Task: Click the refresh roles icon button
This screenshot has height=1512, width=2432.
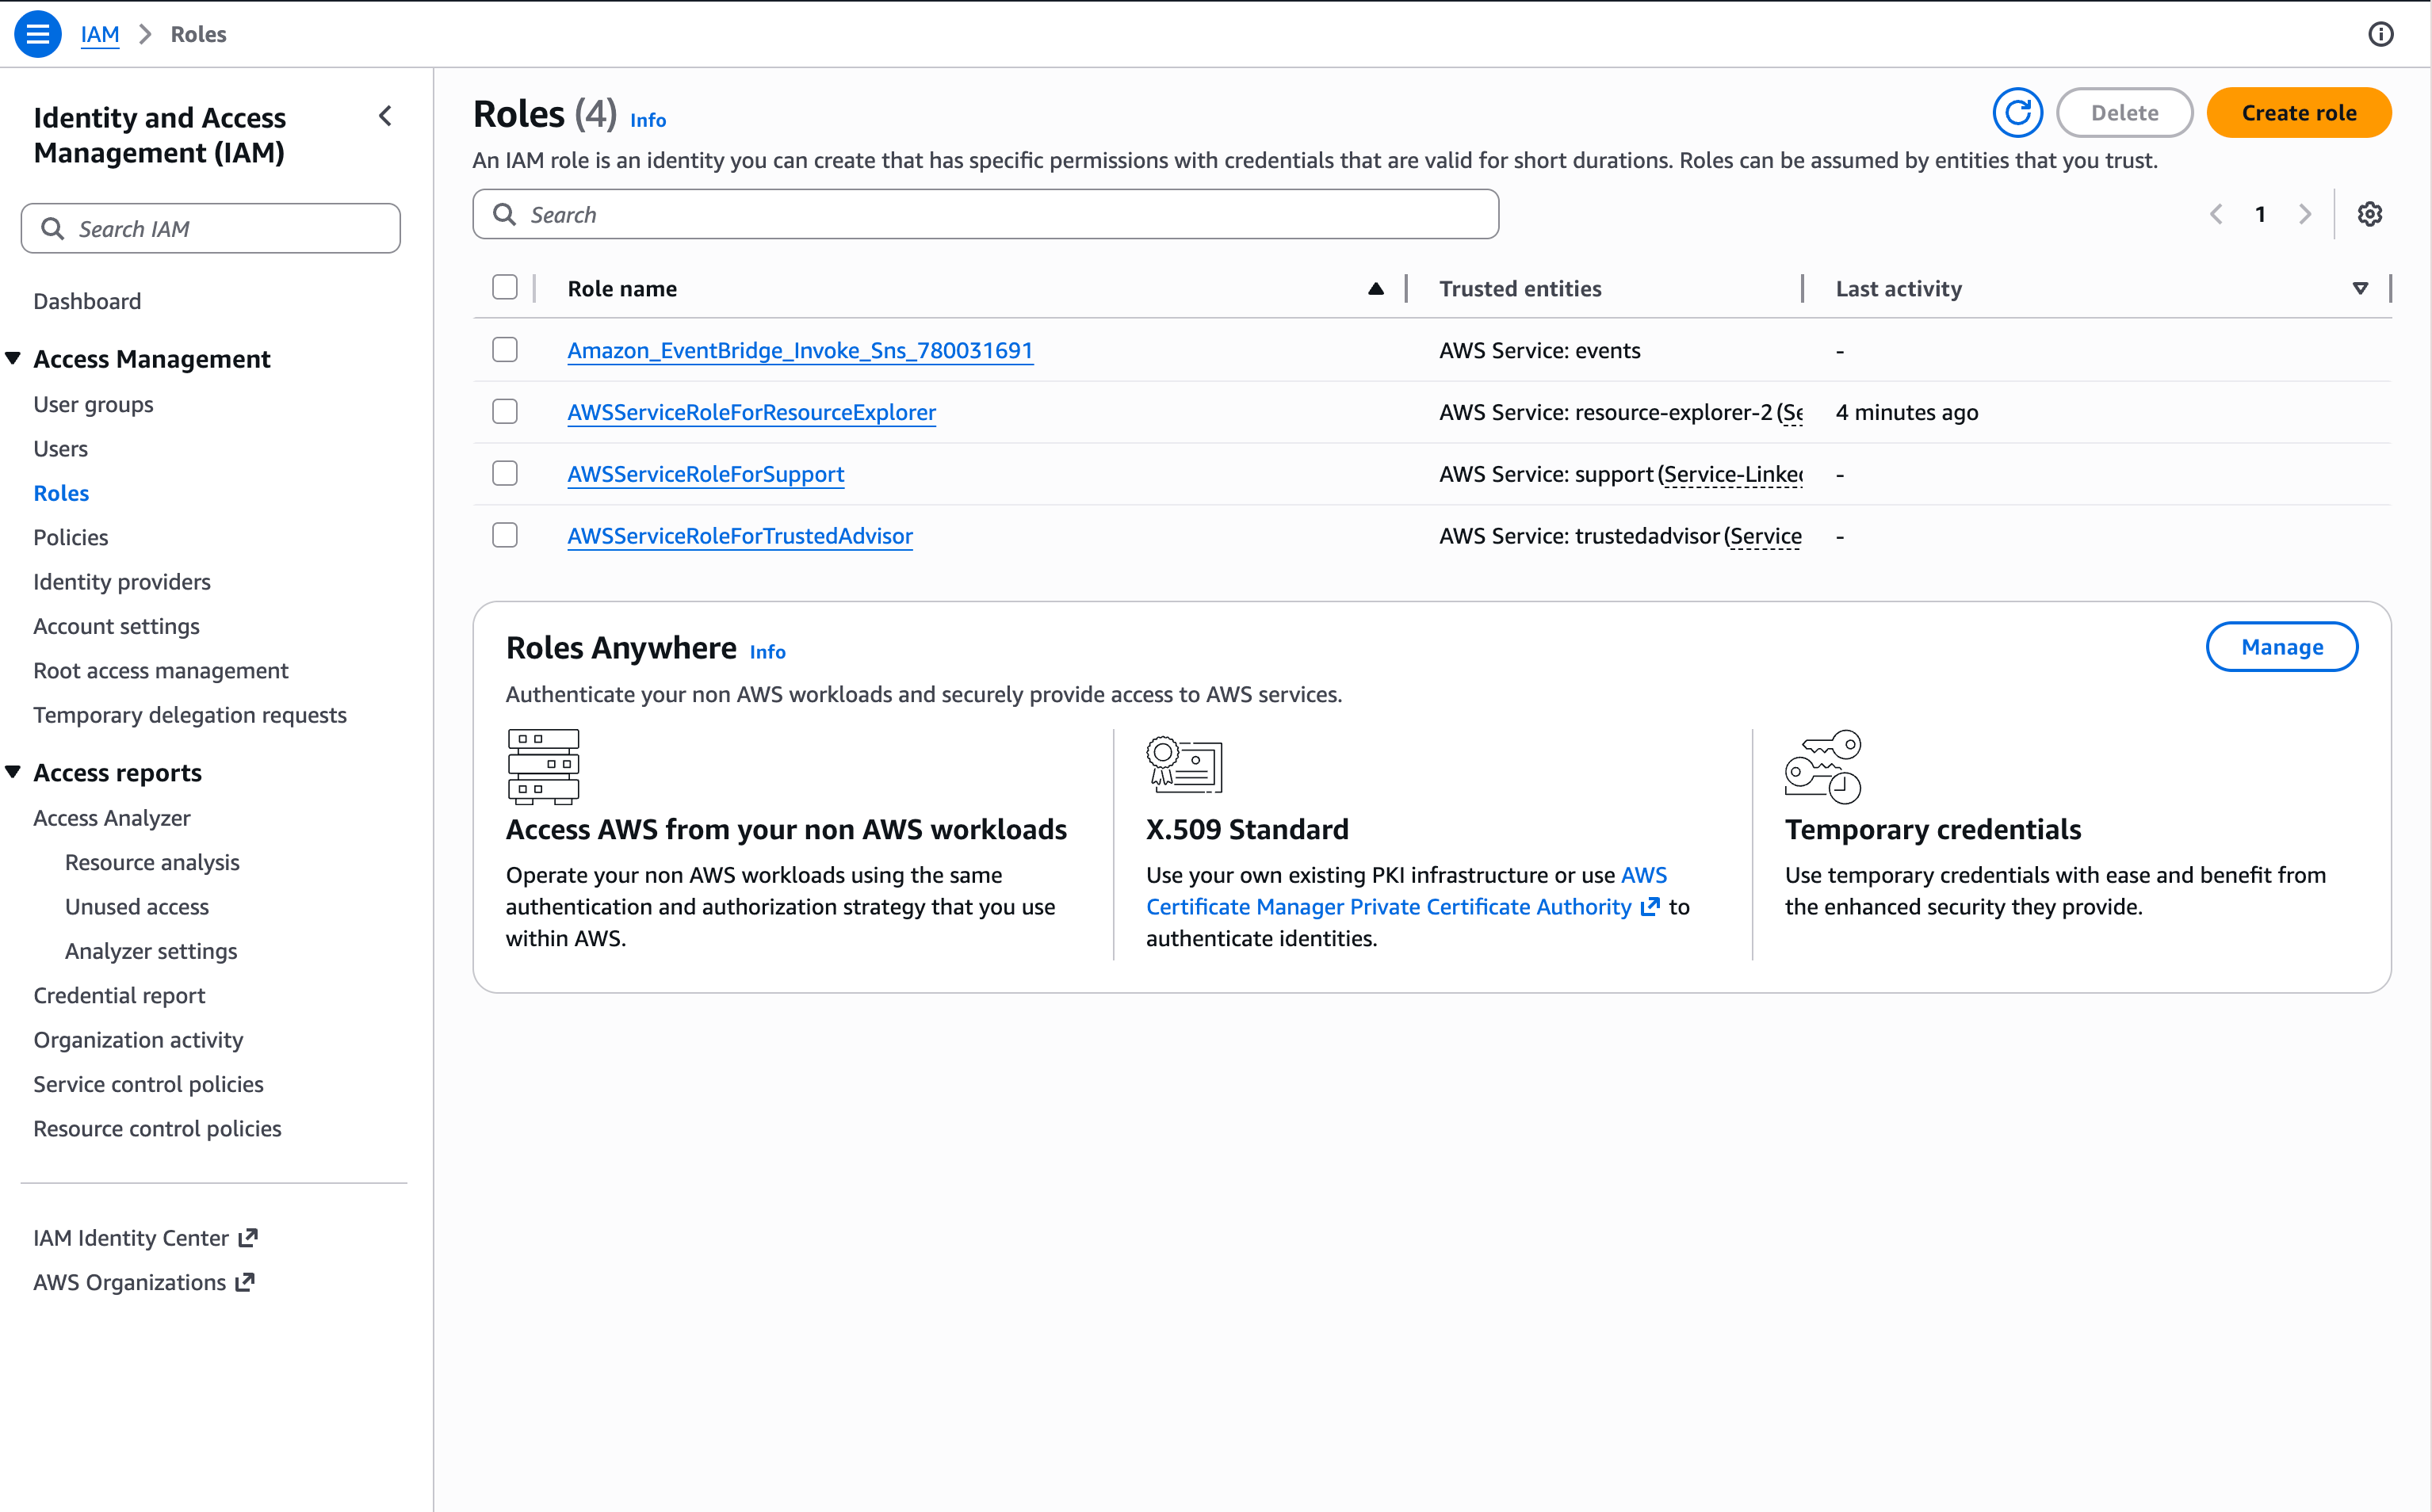Action: 2018,113
